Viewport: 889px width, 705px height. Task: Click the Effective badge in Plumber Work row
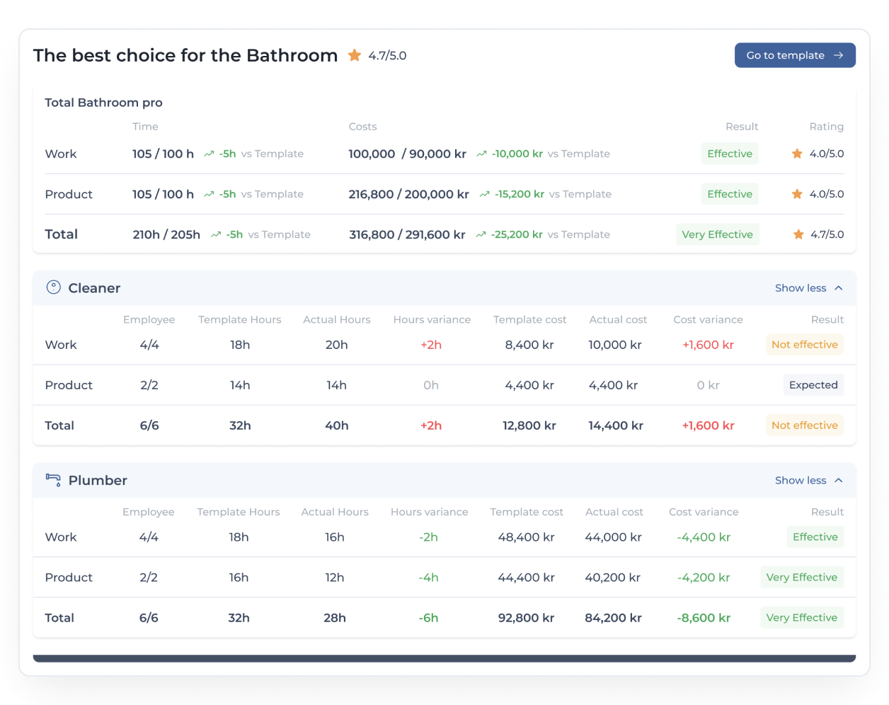point(815,537)
